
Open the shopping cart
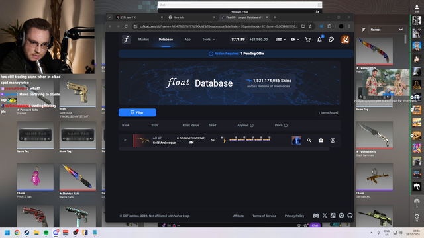[307, 40]
